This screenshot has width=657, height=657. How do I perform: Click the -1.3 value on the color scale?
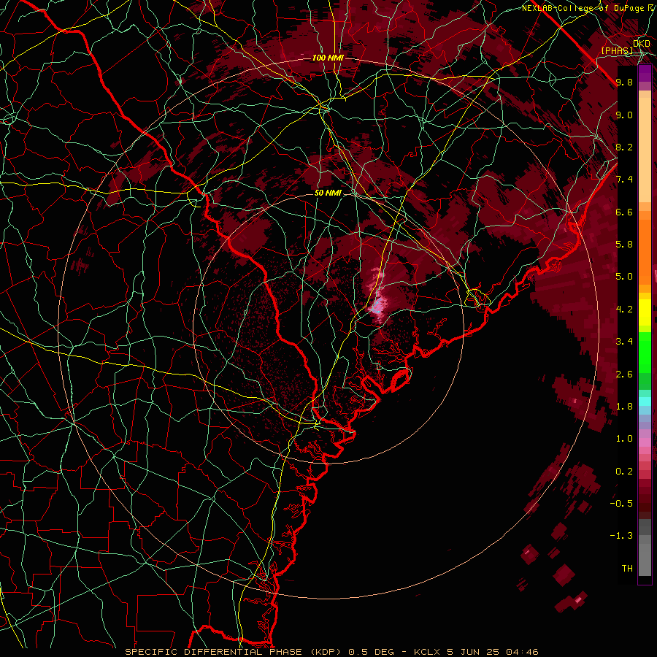[621, 536]
